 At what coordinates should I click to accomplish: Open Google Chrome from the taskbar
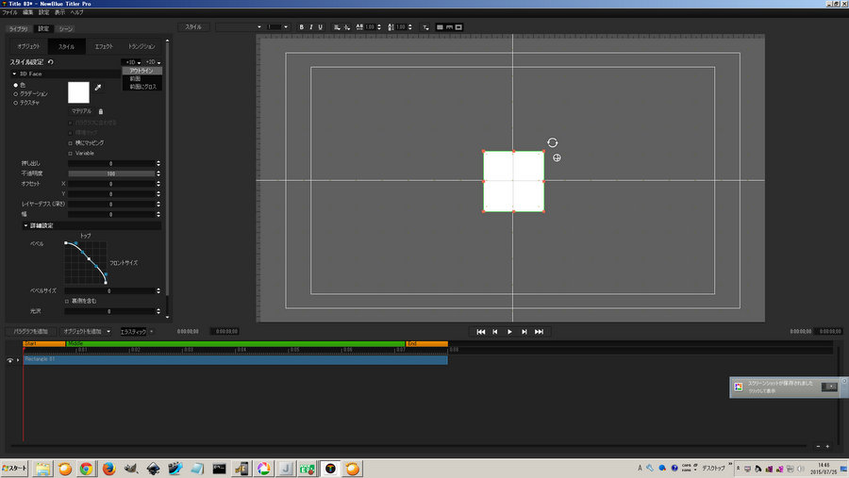(x=86, y=469)
